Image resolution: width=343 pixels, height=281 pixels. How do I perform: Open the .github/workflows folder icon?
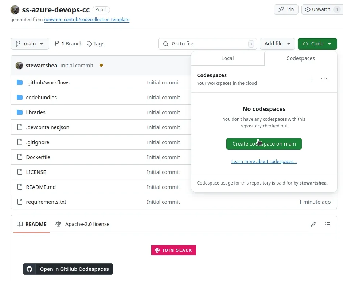(x=19, y=82)
